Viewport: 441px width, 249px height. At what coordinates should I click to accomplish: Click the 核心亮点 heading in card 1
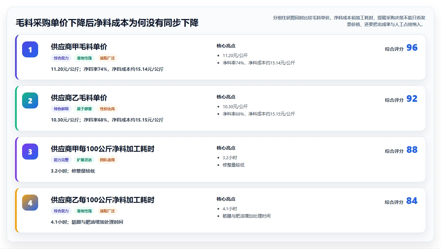(226, 46)
